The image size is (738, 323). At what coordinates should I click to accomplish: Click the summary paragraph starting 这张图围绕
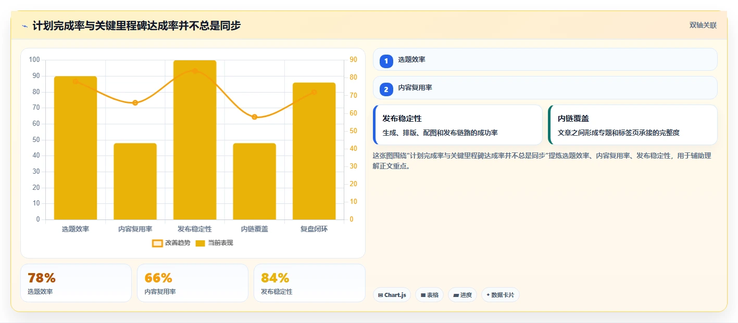coord(542,161)
